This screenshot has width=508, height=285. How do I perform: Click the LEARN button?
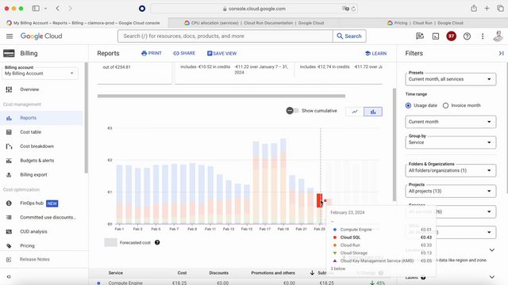point(375,53)
